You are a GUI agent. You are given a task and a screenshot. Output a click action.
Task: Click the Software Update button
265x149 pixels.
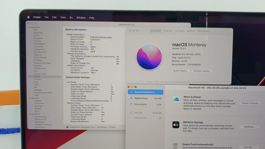[x=202, y=71]
